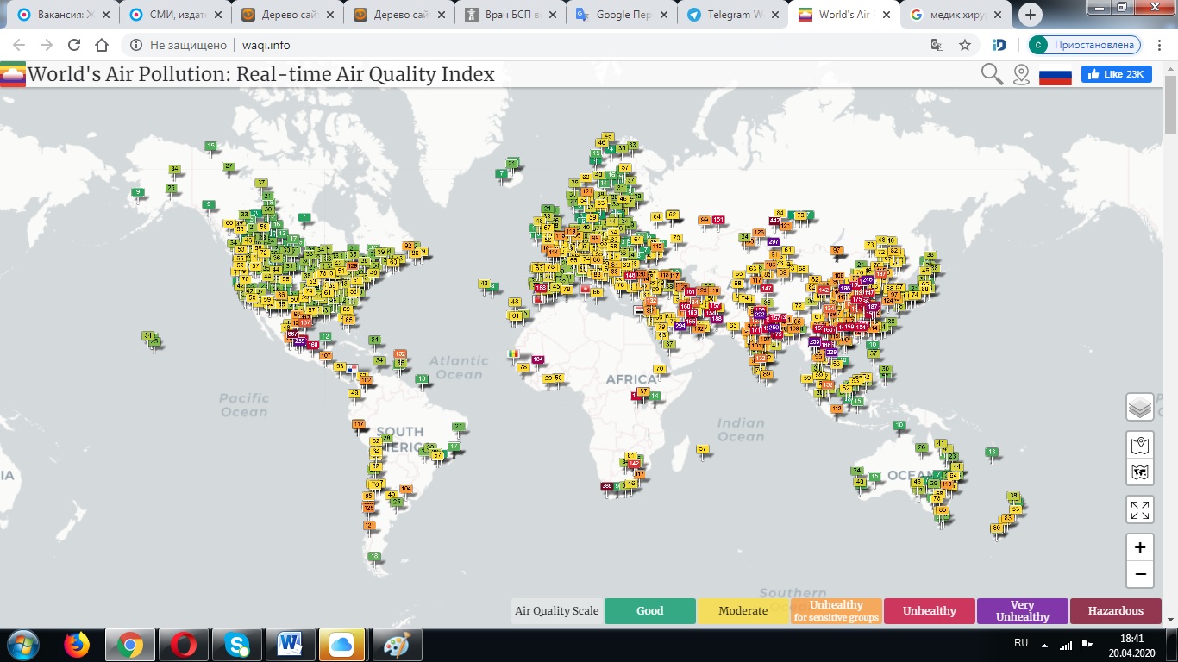Zoom out of the map
This screenshot has height=662, width=1178.
pyautogui.click(x=1139, y=574)
